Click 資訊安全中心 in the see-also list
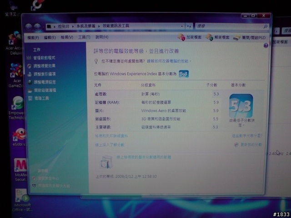 (48, 178)
